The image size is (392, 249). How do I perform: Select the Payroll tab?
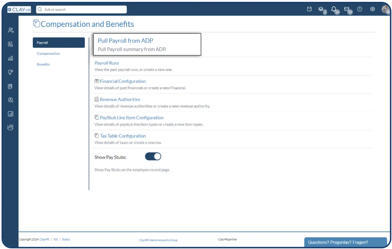click(59, 43)
